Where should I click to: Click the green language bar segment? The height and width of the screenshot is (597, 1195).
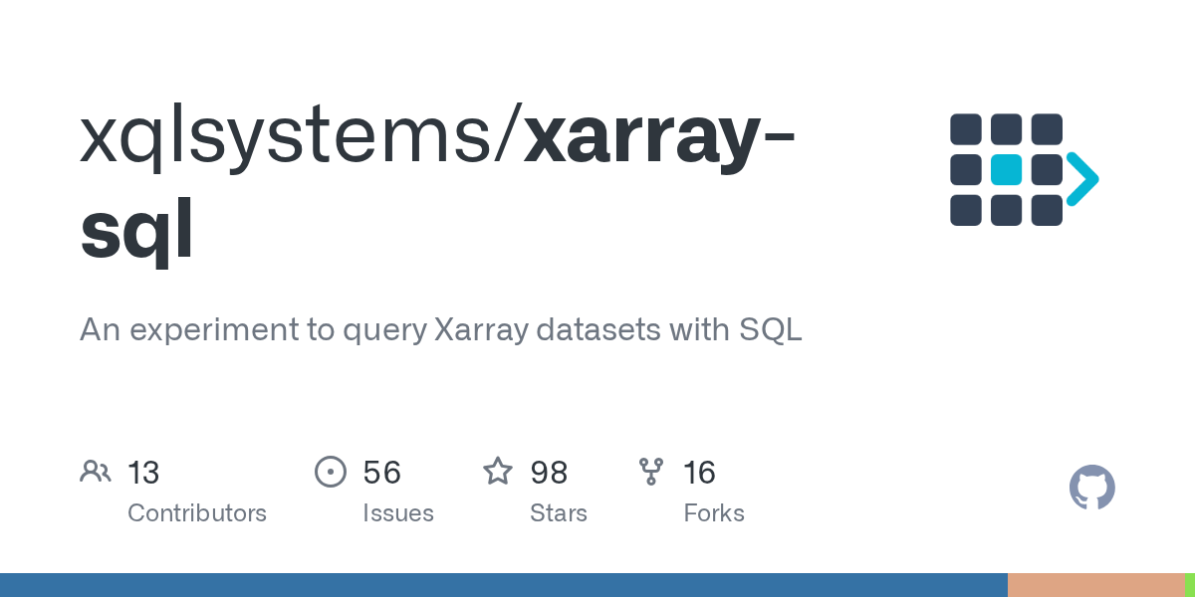pyautogui.click(x=1189, y=585)
